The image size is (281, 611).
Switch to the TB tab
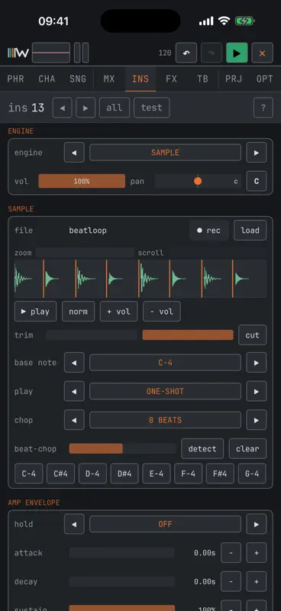(202, 79)
